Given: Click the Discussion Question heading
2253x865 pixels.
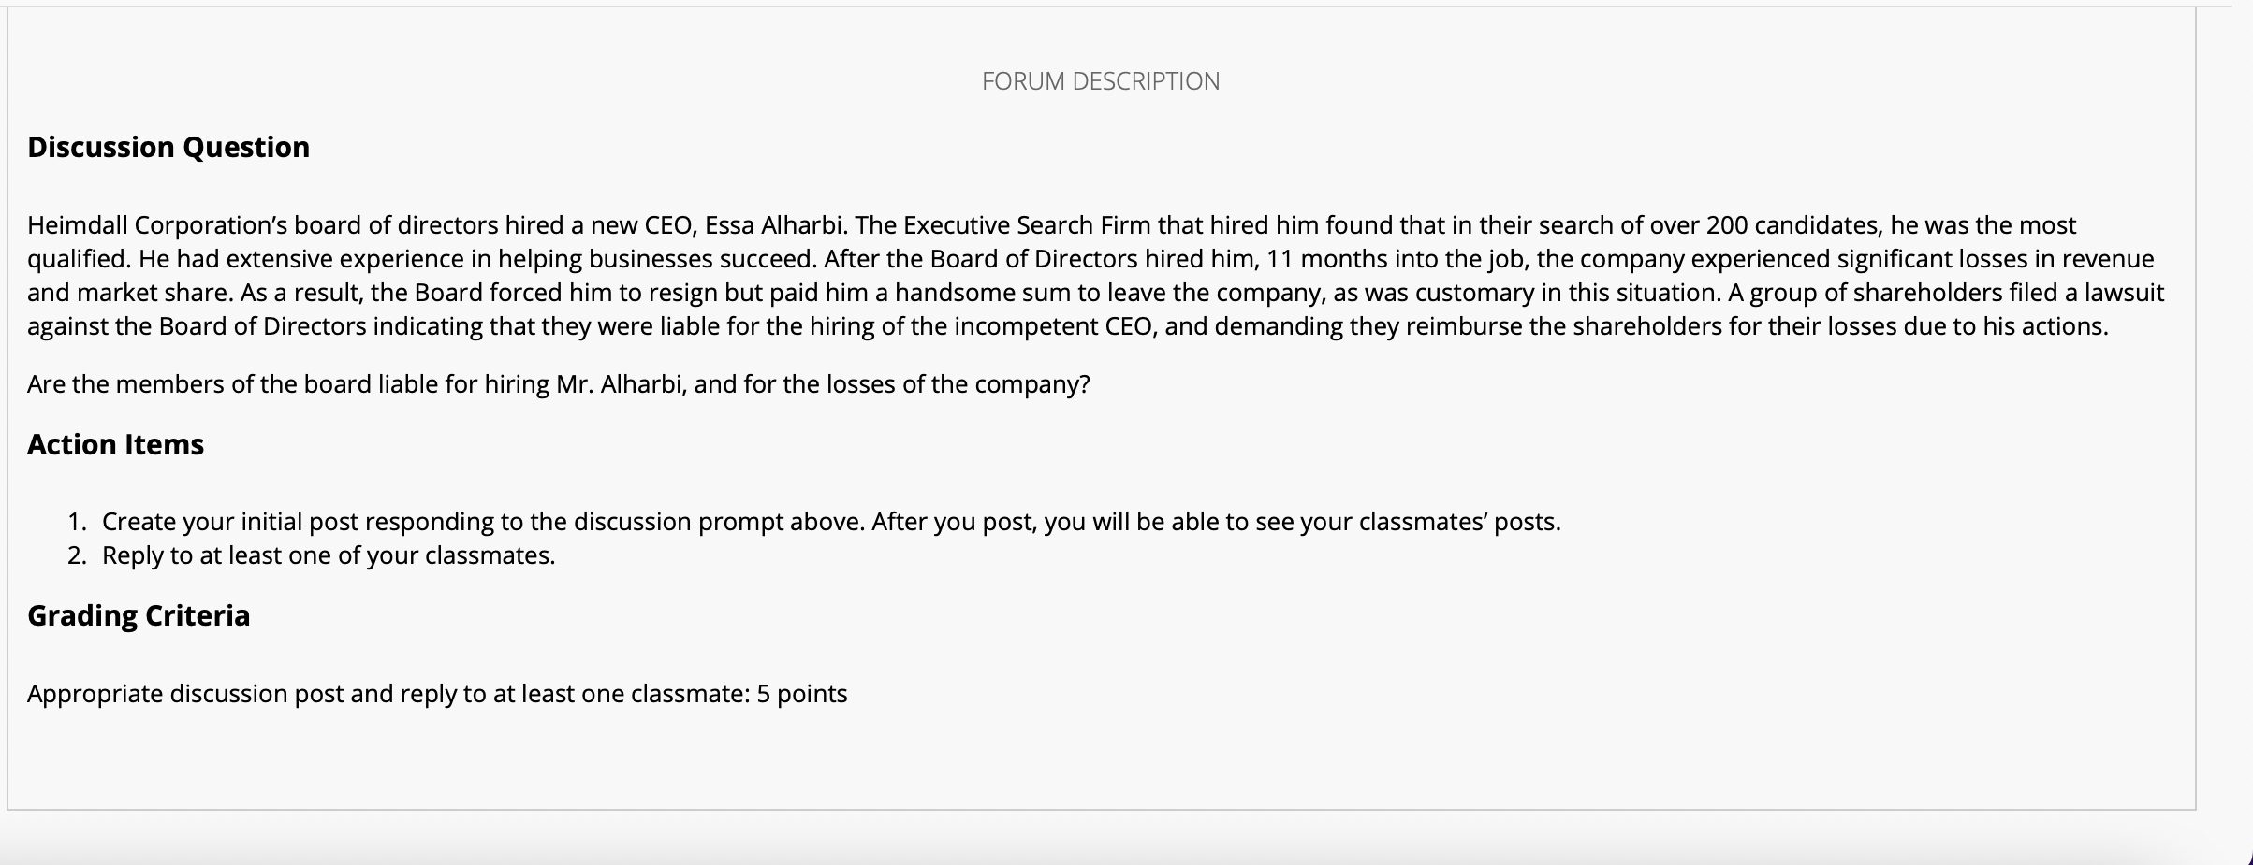Looking at the screenshot, I should 168,147.
